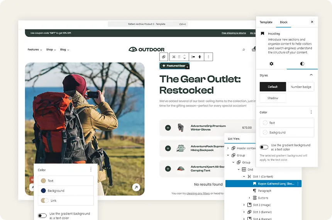Toggle gradient background as text color in sidebar
Viewport: 332px width, 220px height.
coord(264,147)
